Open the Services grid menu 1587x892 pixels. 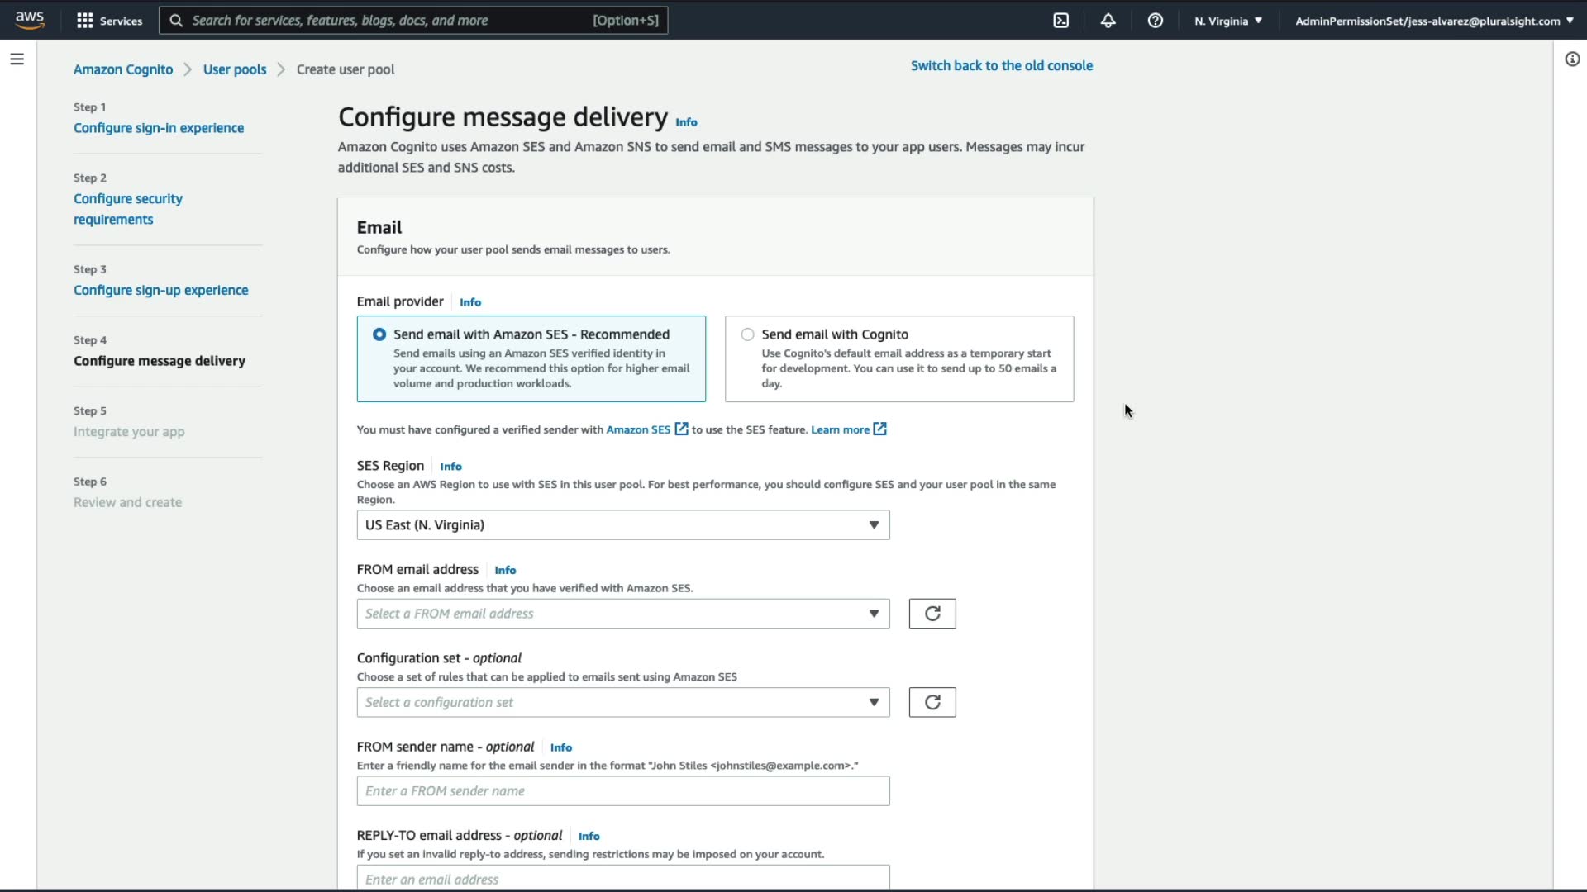[109, 21]
